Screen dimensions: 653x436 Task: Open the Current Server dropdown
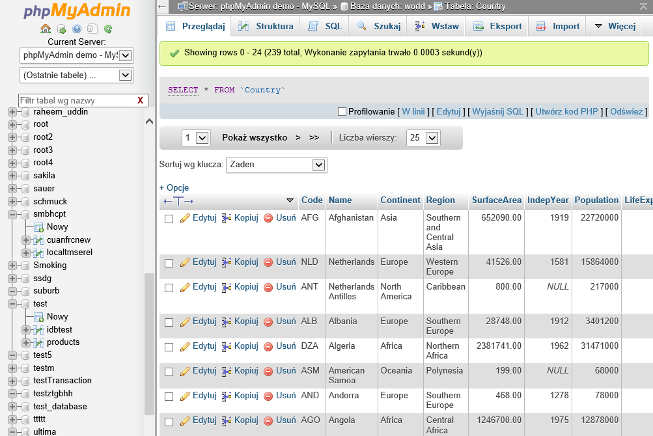77,55
